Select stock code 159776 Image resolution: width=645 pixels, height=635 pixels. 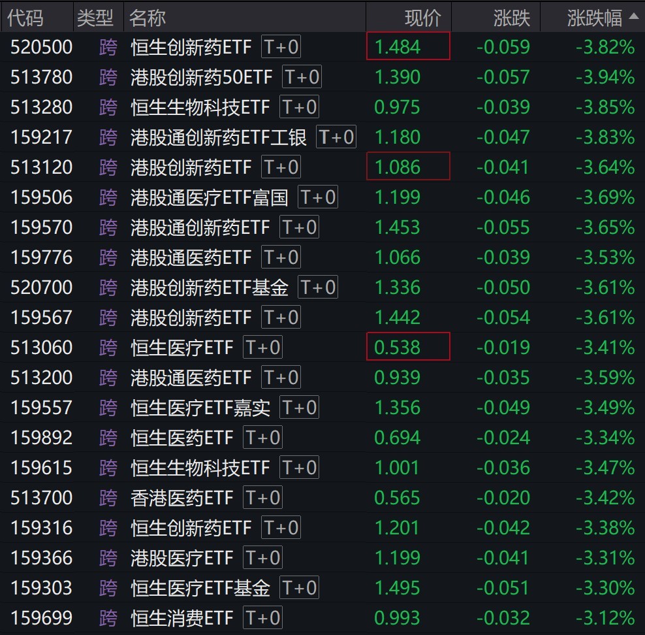pos(42,257)
